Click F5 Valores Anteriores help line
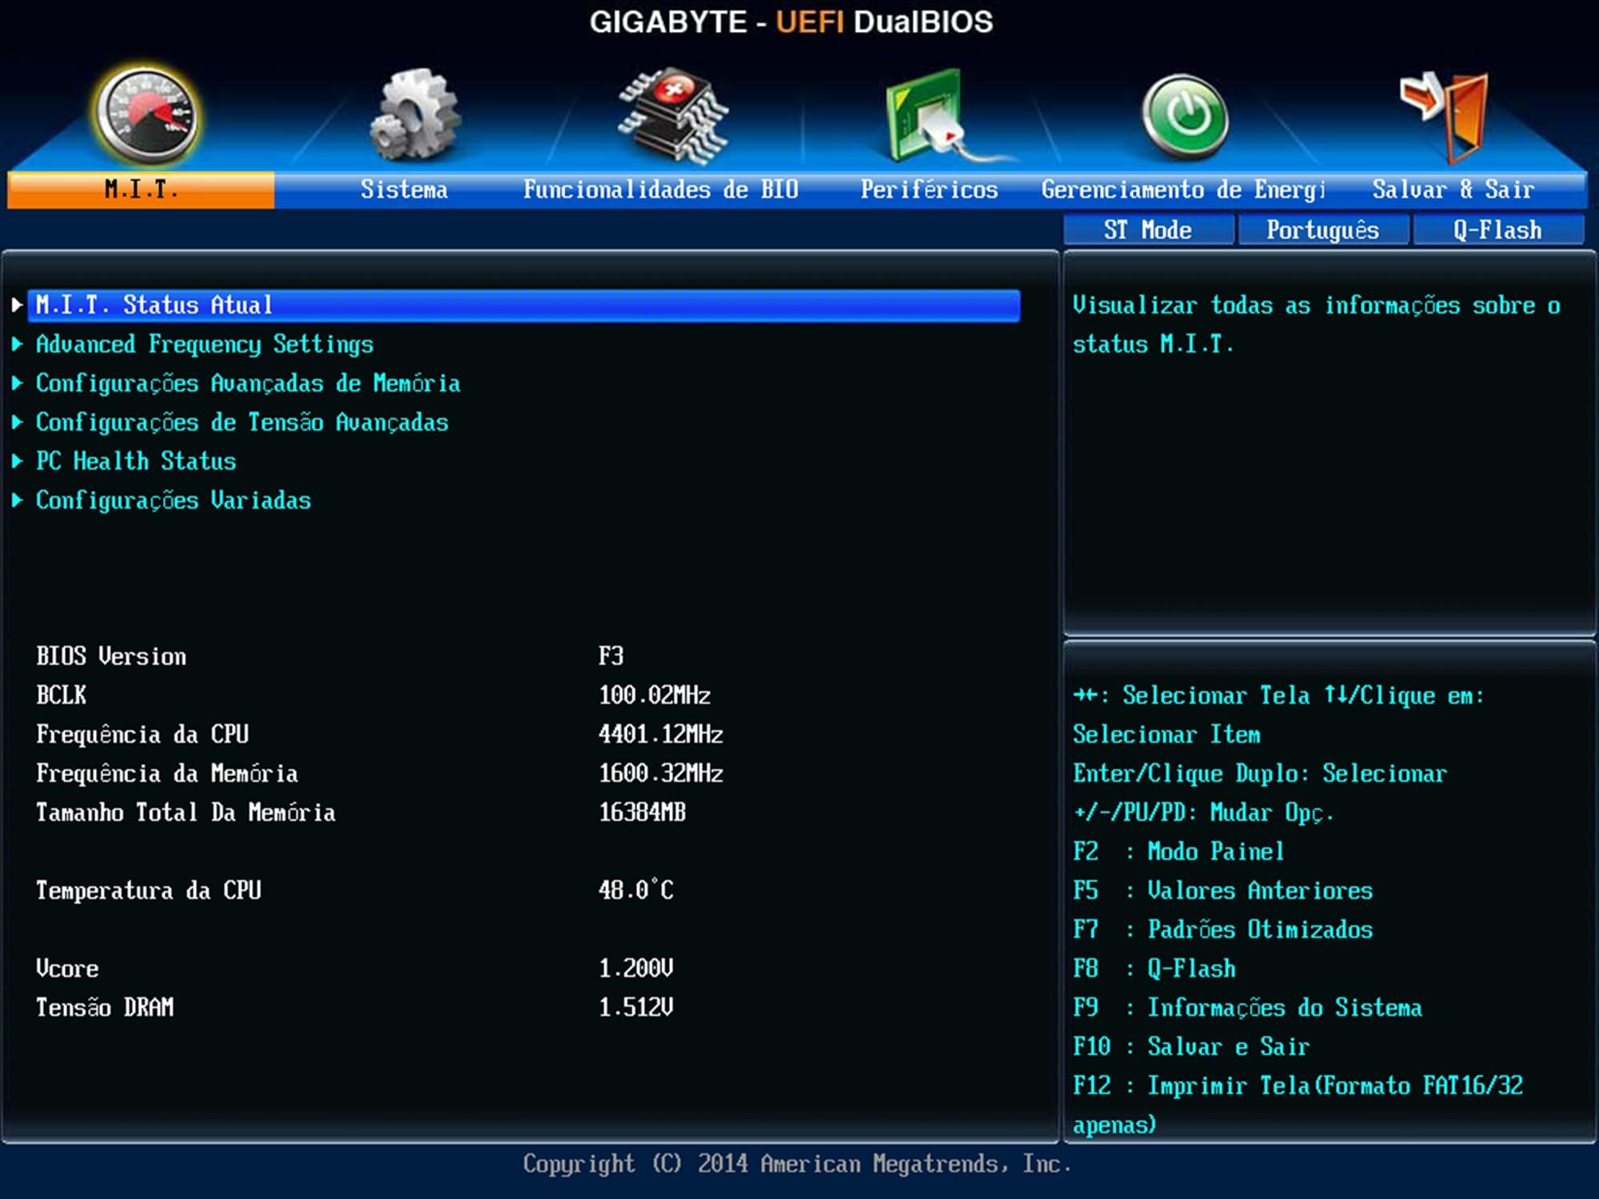The height and width of the screenshot is (1199, 1599). (1222, 891)
